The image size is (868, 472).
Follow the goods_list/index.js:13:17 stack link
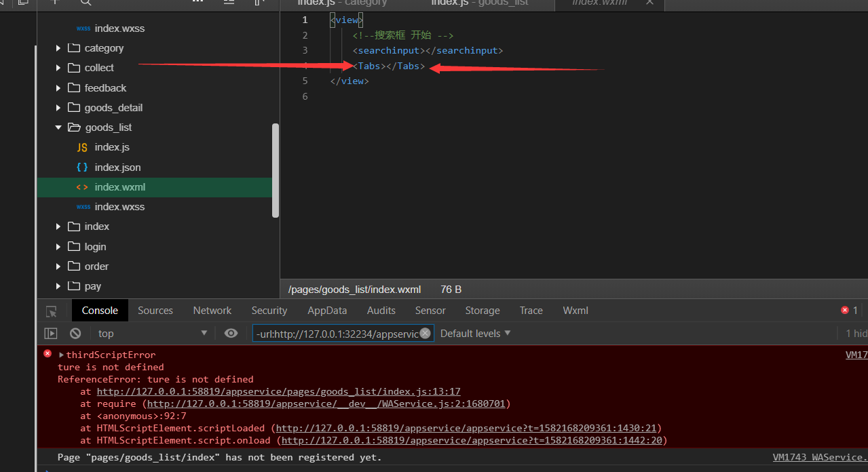pos(279,391)
